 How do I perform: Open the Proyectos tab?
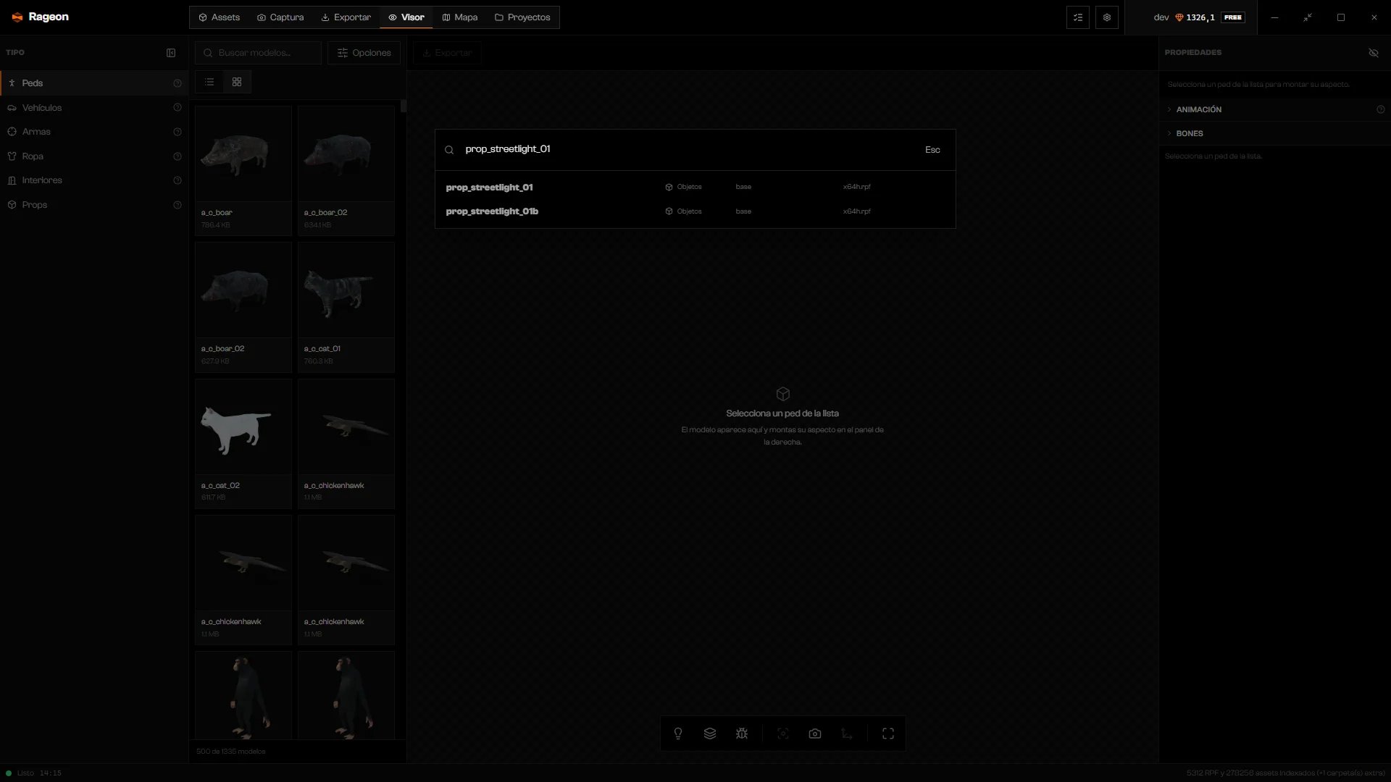click(x=522, y=17)
